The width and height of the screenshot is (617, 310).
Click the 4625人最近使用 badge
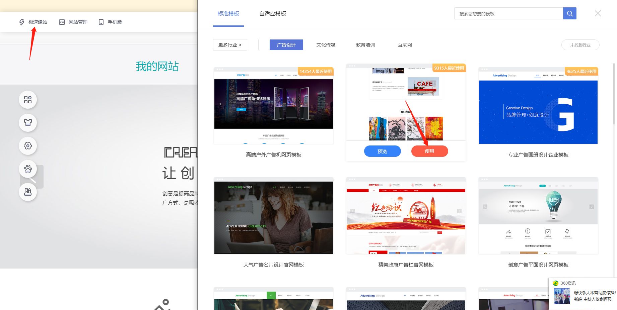(x=581, y=71)
